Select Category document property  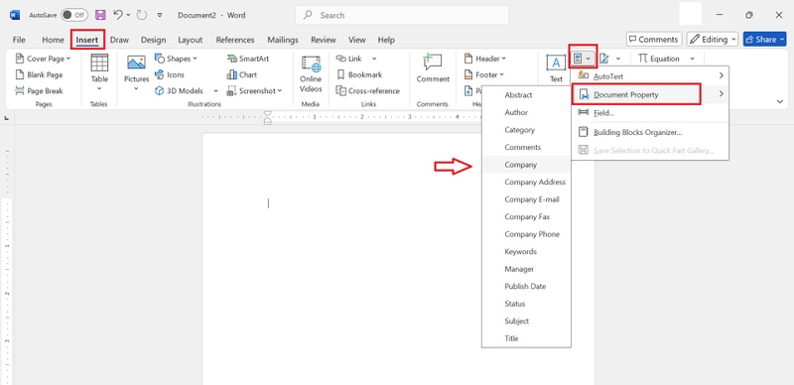[526, 130]
